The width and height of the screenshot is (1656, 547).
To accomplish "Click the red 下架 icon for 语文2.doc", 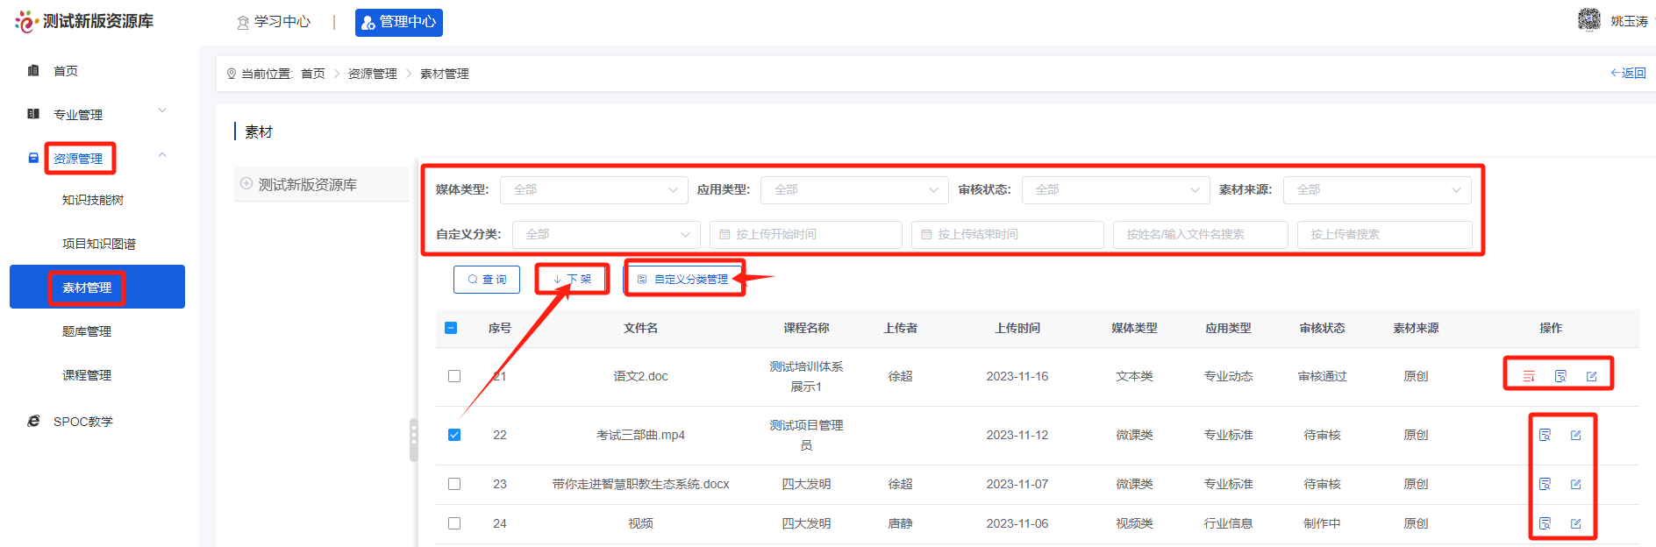I will click(1529, 376).
